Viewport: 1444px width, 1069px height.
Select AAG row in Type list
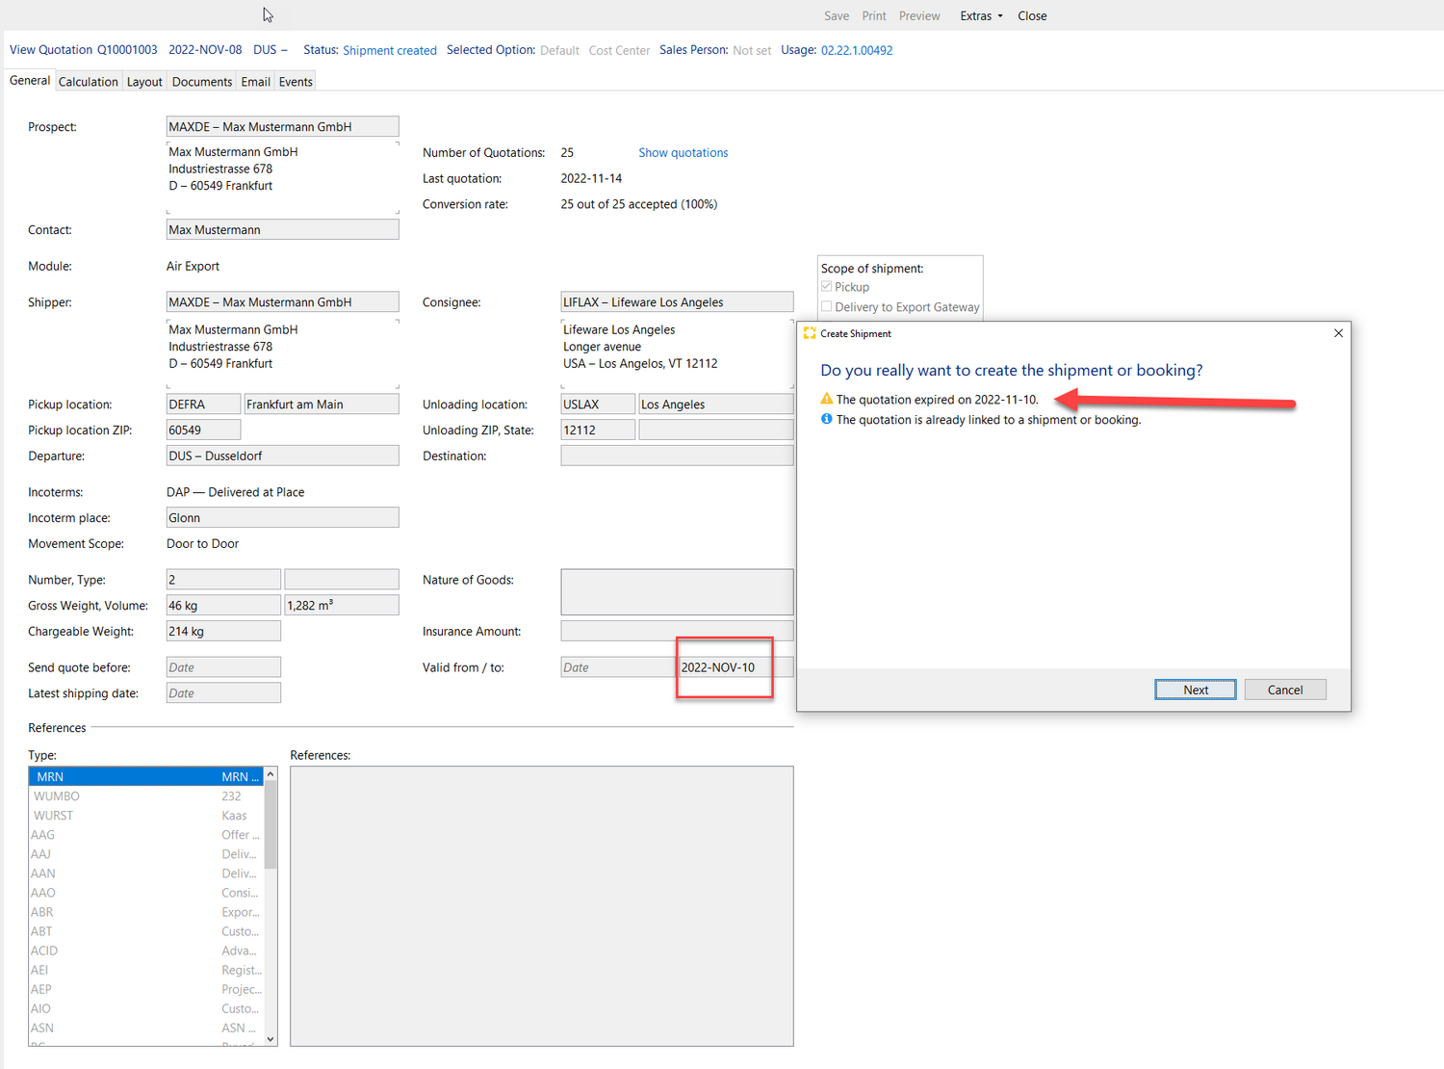(x=146, y=834)
